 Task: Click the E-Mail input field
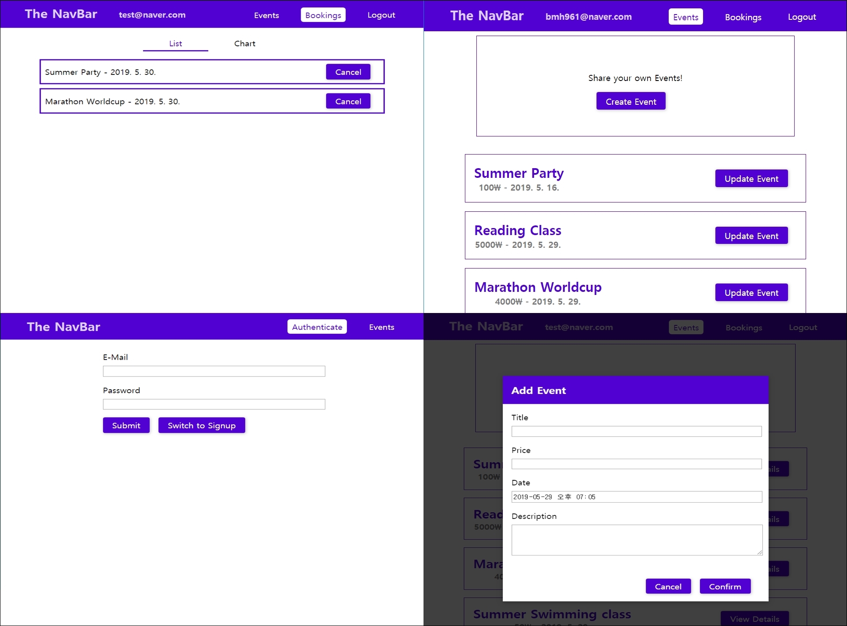click(214, 371)
